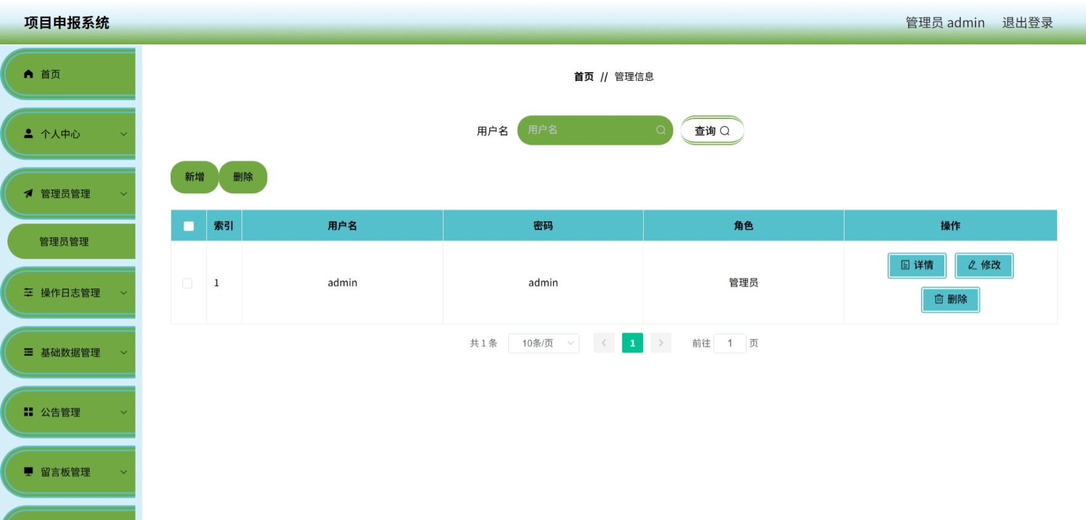Image resolution: width=1086 pixels, height=520 pixels.
Task: Click 退出登录 to log out
Action: 1027,23
